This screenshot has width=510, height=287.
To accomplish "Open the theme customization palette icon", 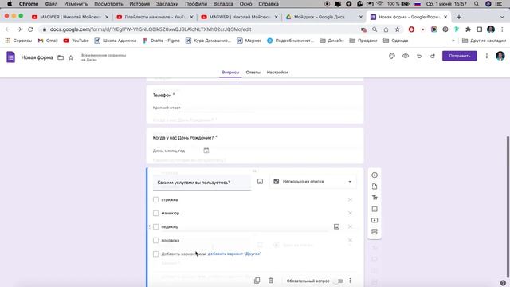I will tap(391, 56).
